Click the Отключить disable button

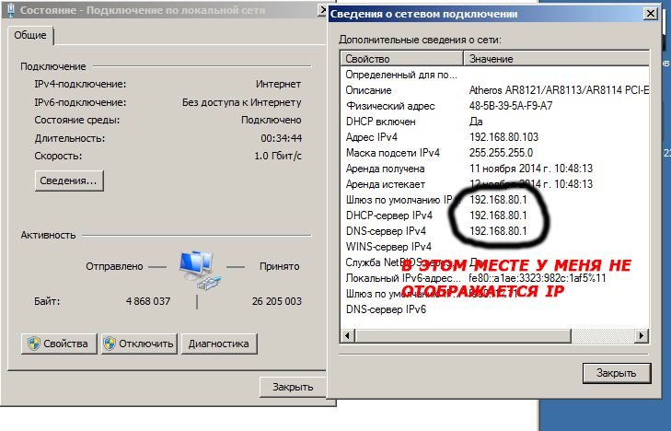click(139, 344)
